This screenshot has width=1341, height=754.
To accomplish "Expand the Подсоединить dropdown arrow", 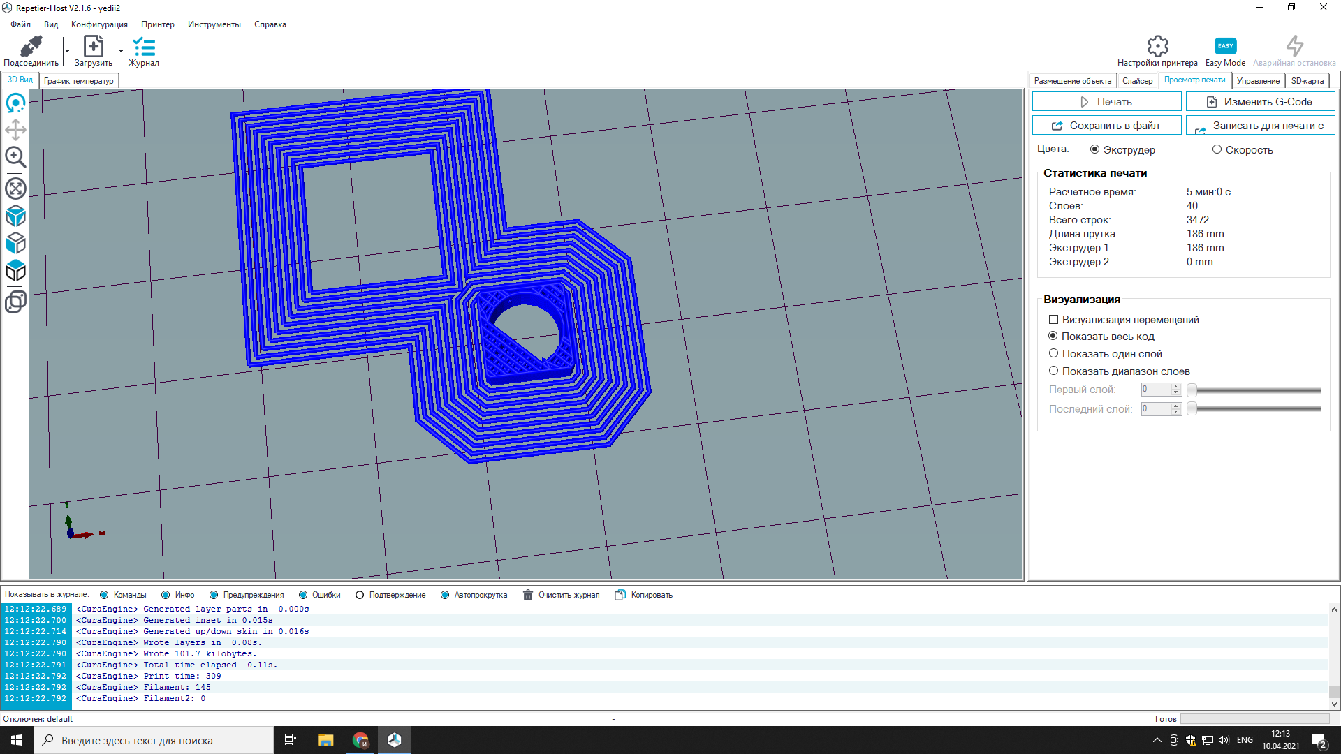I will 67,51.
